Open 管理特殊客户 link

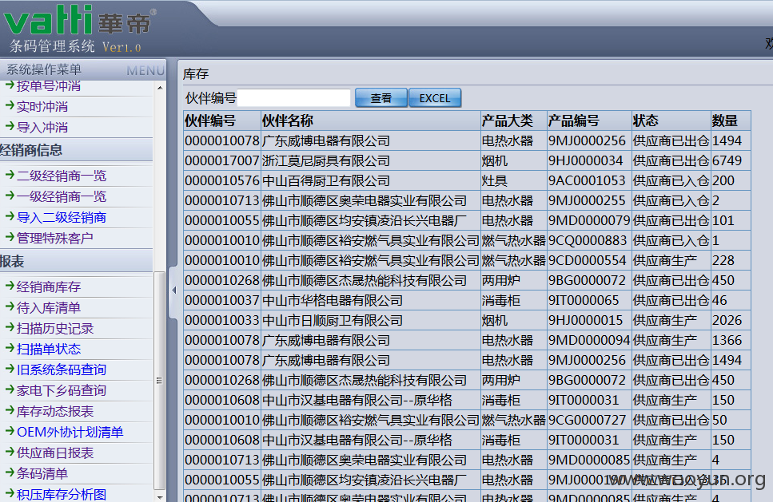pyautogui.click(x=55, y=238)
